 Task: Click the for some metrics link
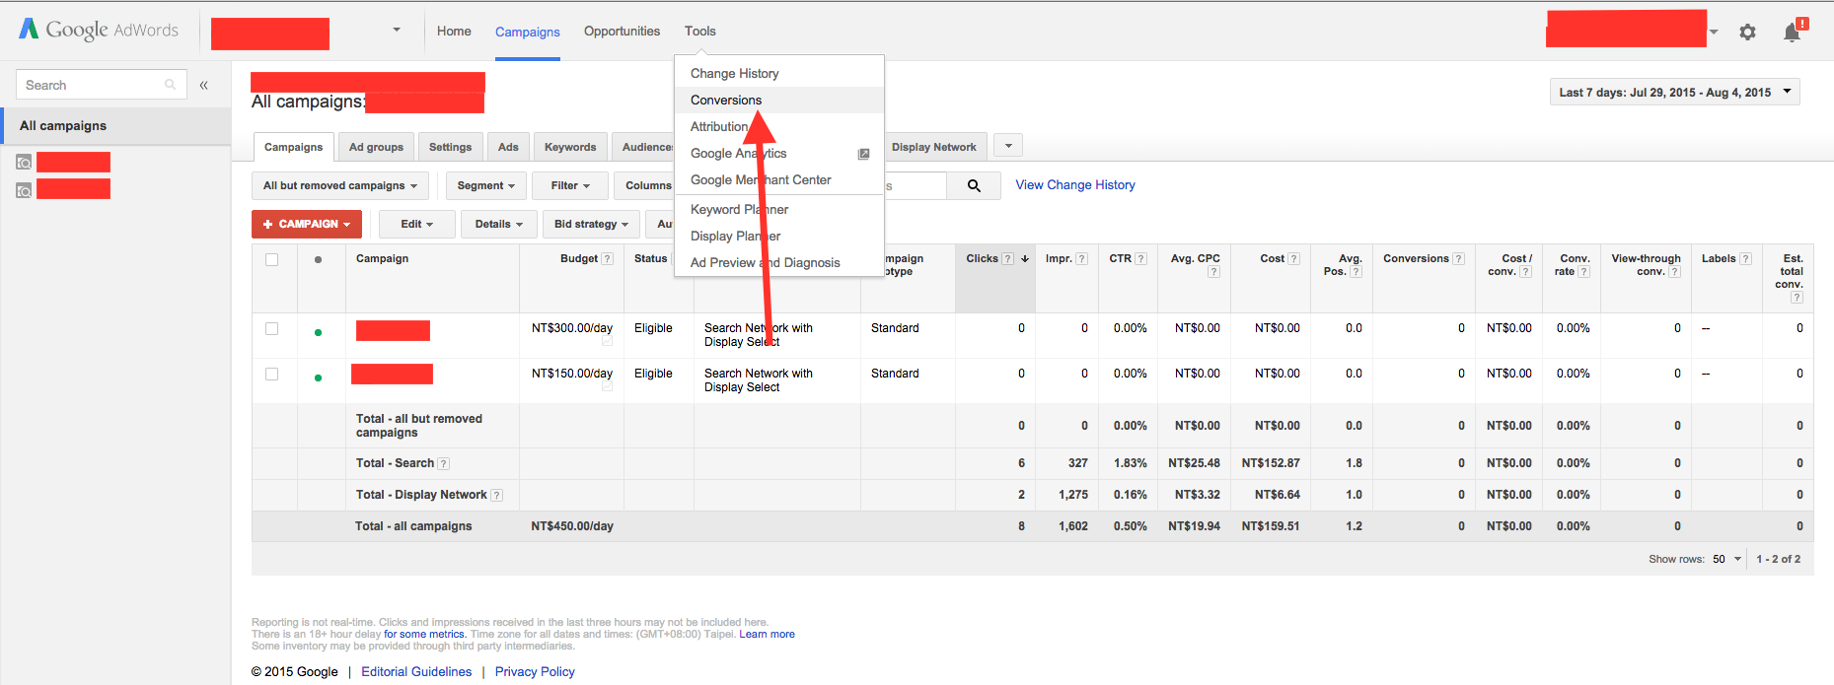point(424,635)
